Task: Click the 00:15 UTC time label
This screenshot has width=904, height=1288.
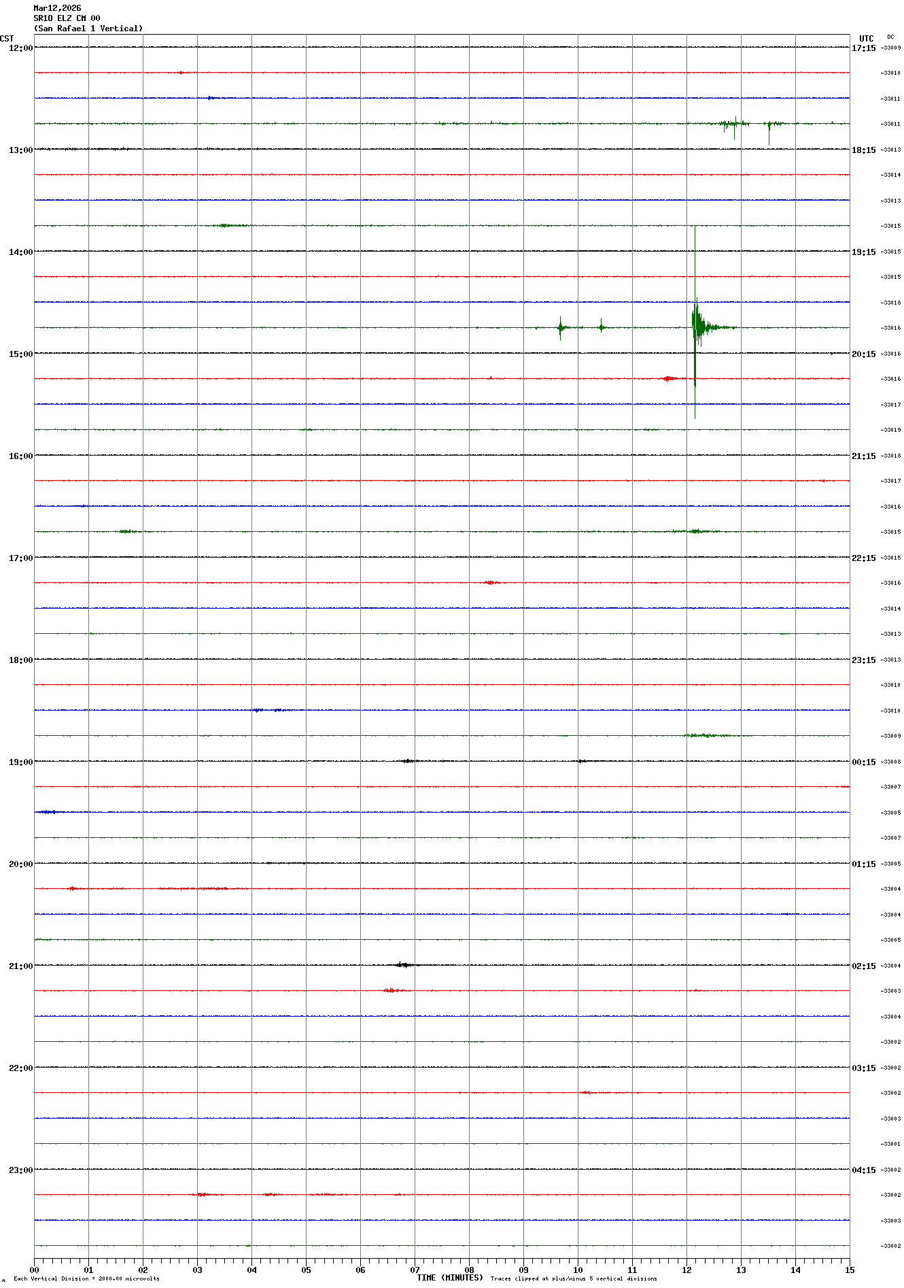Action: click(x=863, y=762)
